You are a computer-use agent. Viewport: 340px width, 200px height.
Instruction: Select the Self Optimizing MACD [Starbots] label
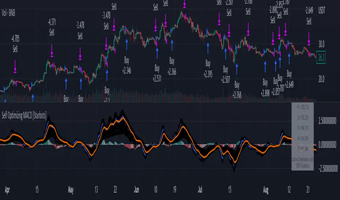click(x=24, y=116)
